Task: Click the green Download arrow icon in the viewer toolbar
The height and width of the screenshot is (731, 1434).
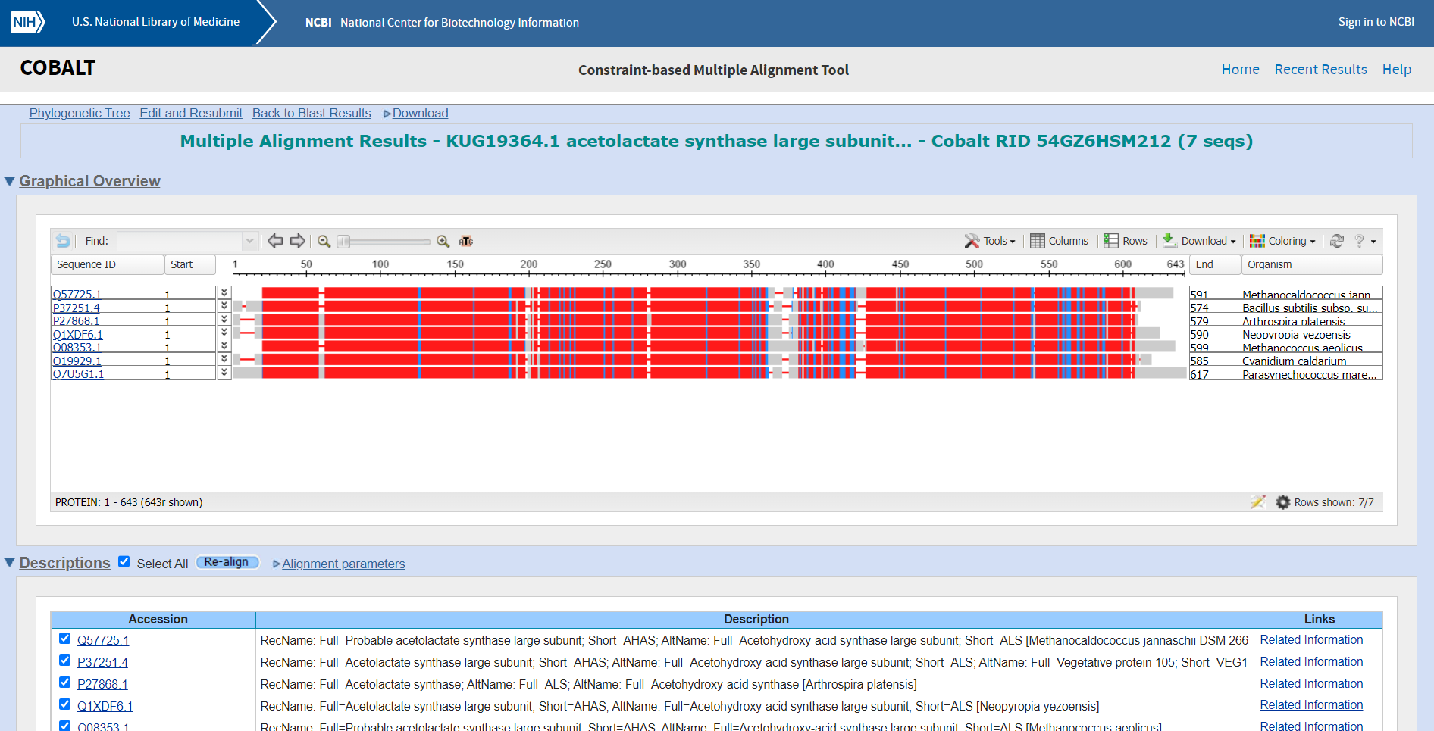Action: pos(1169,241)
